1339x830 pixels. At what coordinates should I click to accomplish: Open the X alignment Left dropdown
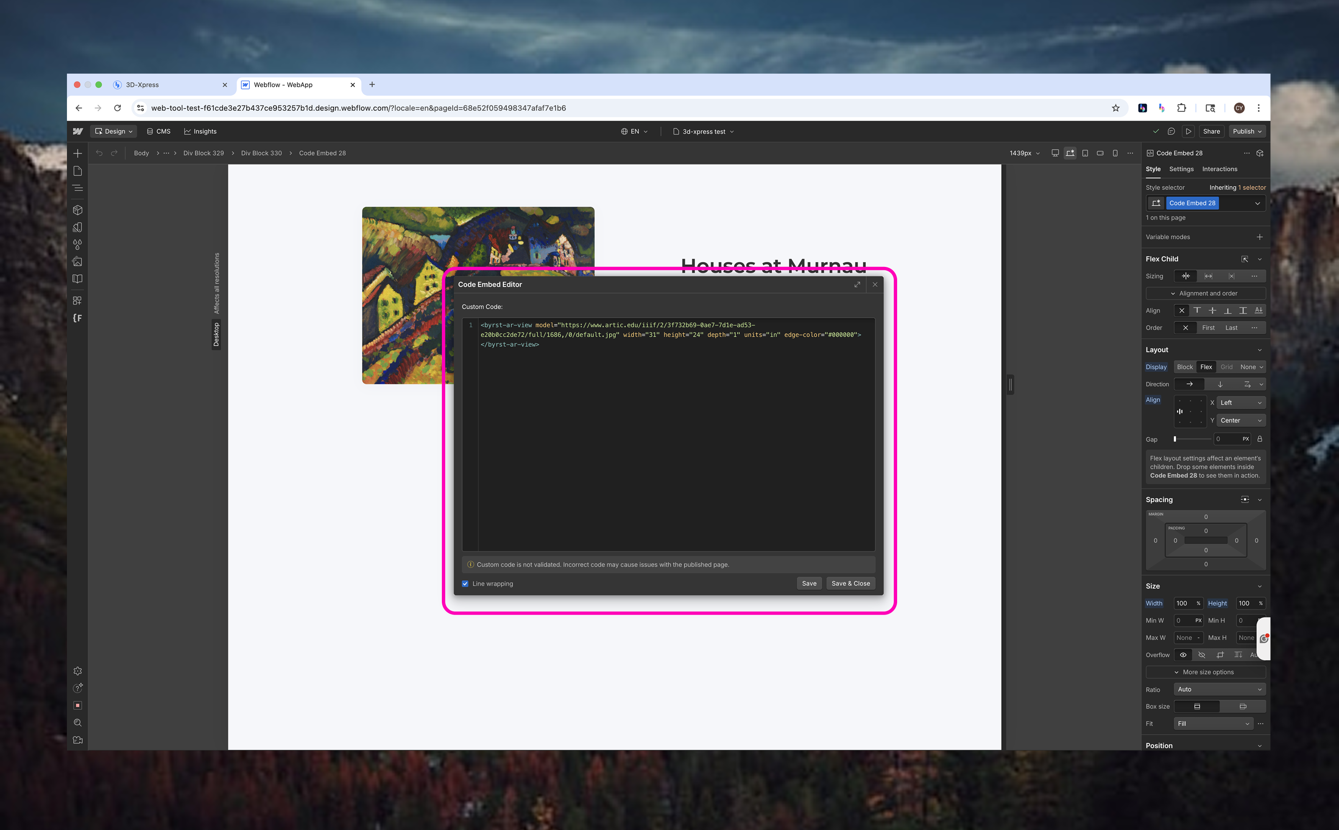1240,403
